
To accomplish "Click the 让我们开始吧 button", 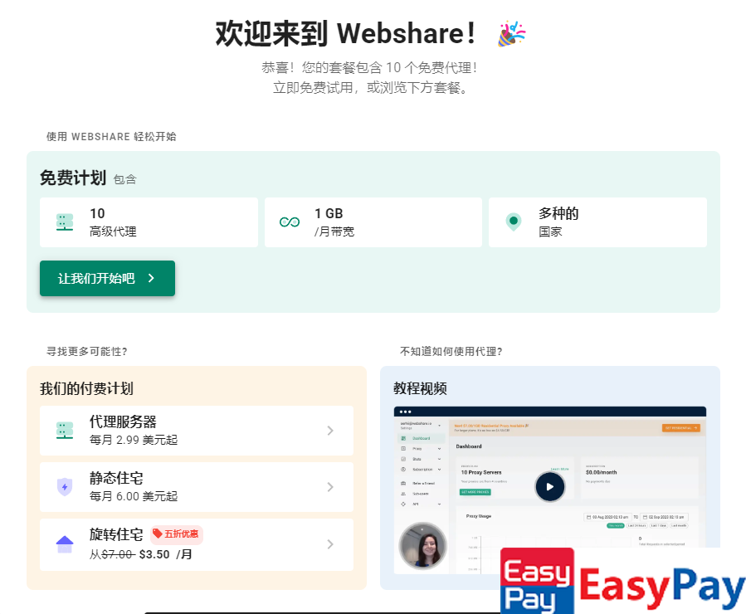I will tap(107, 278).
